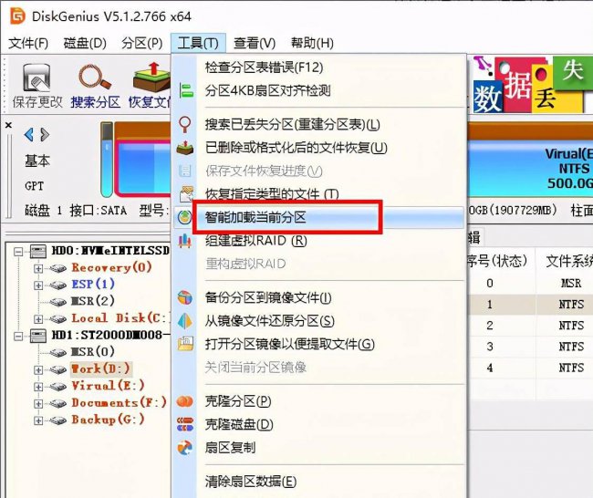Click the icon beside 分区4KB扇区对齐检测
Viewport: 593px width, 498px height.
click(x=186, y=90)
